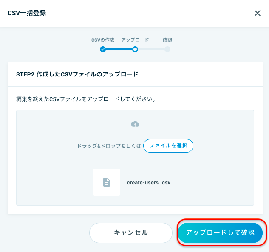The image size is (269, 252).
Task: Click the checked CSVの作成 step circle
Action: (103, 49)
